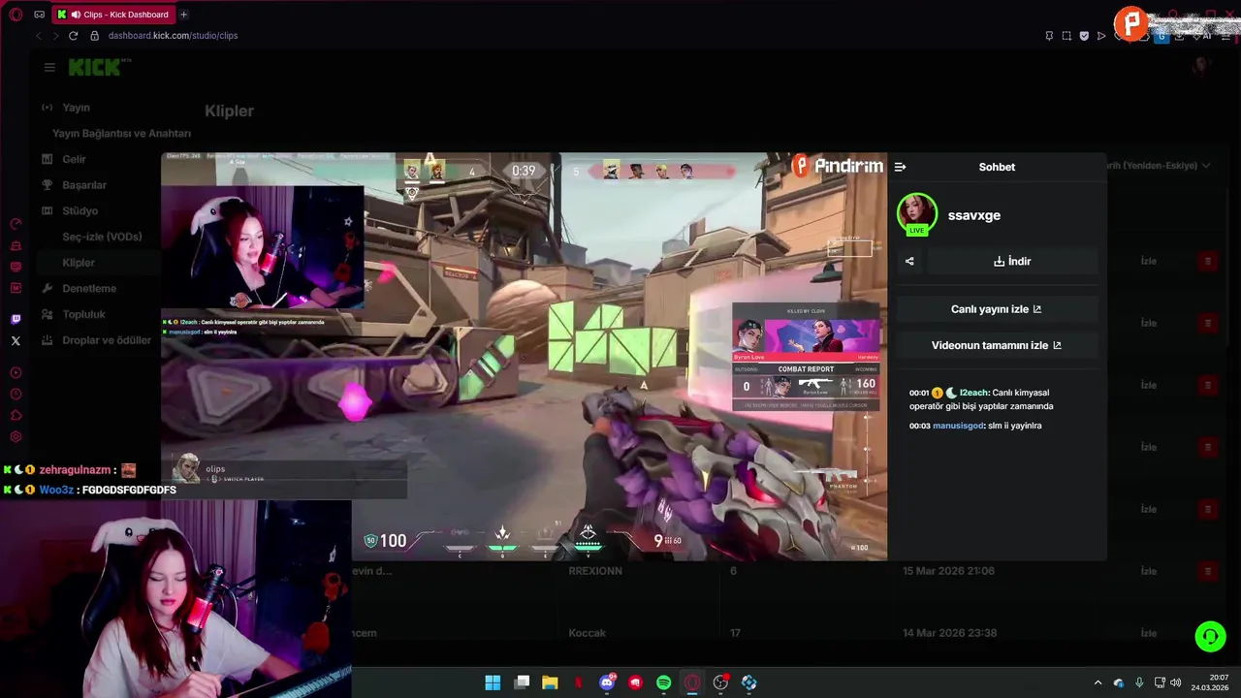Open File Explorer from taskbar
Image resolution: width=1241 pixels, height=698 pixels.
(x=550, y=682)
